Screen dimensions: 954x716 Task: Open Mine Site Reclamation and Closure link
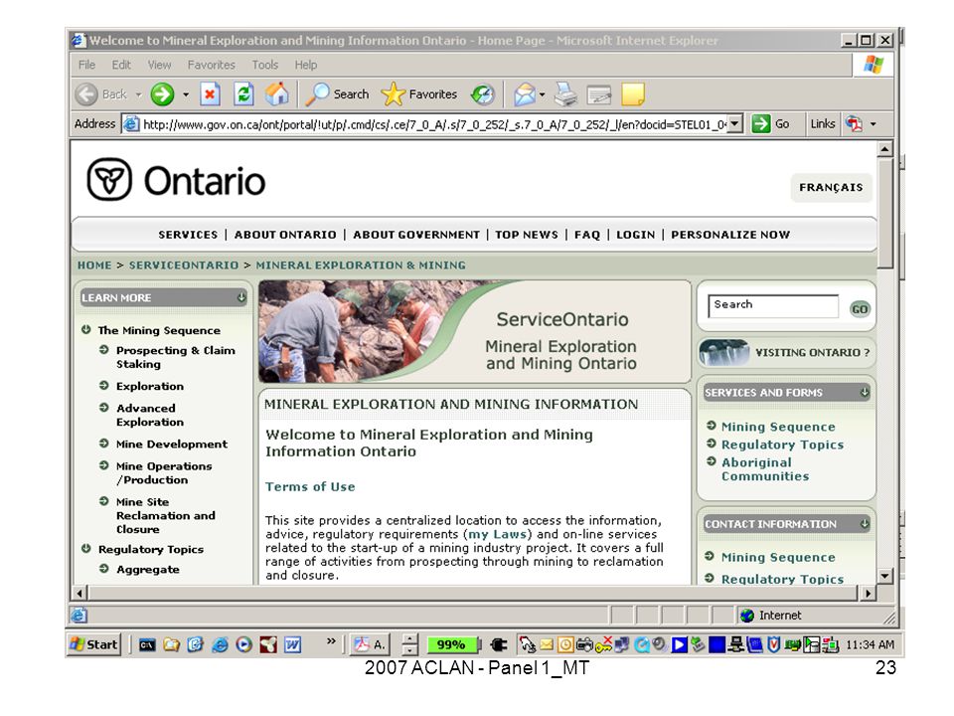166,515
